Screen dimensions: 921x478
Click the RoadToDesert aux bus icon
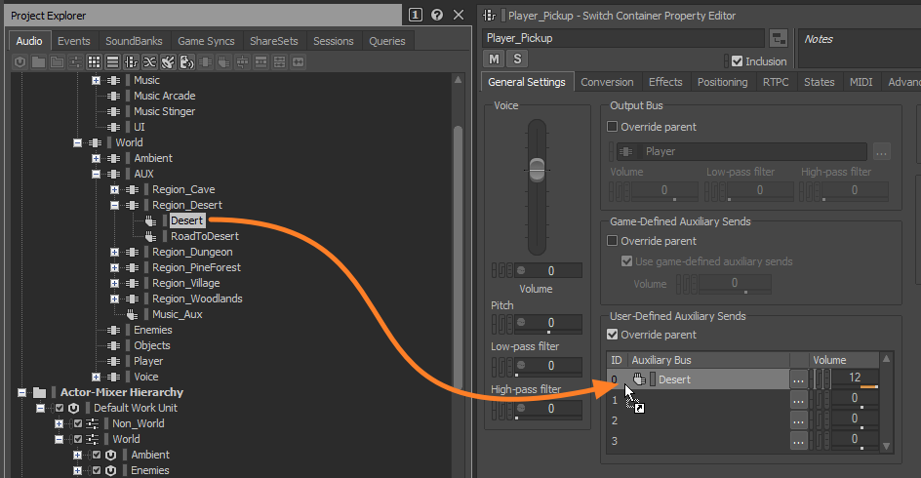(x=150, y=237)
